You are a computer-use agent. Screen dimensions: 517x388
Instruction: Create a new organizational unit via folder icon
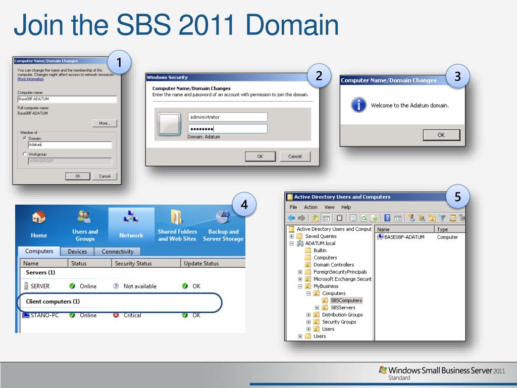coord(432,218)
